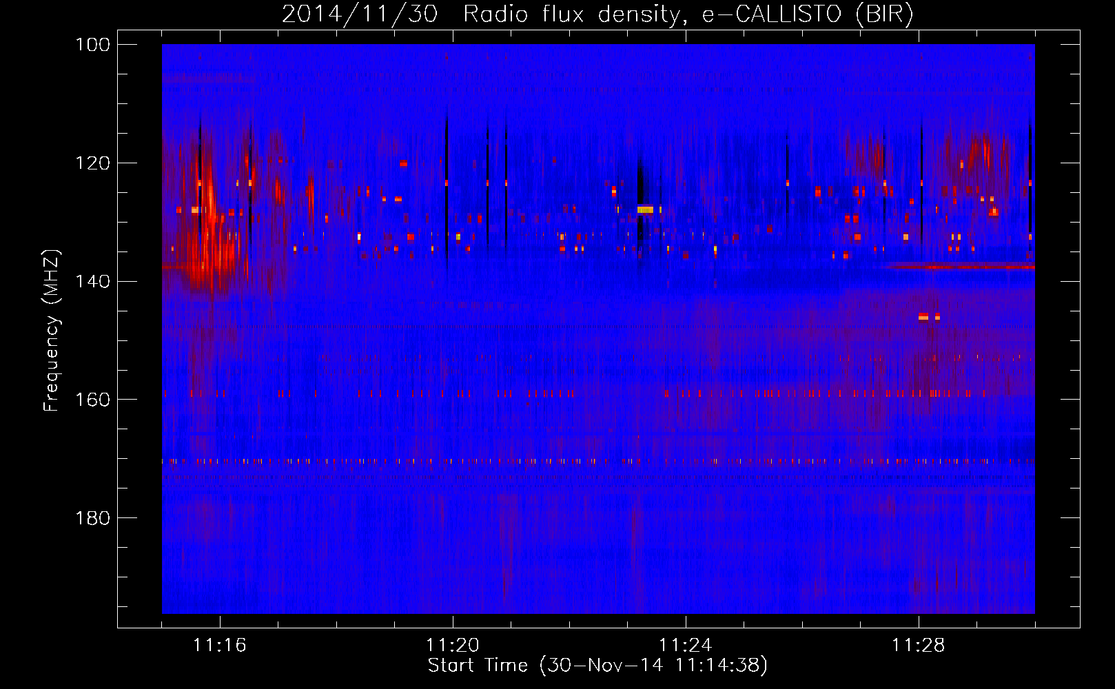Click the 160 frequency tick label

[x=92, y=400]
